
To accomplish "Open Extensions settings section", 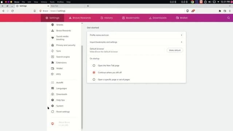I will (62, 63).
